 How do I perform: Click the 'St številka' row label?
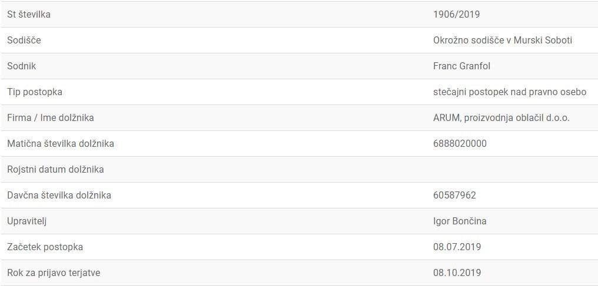tap(29, 15)
